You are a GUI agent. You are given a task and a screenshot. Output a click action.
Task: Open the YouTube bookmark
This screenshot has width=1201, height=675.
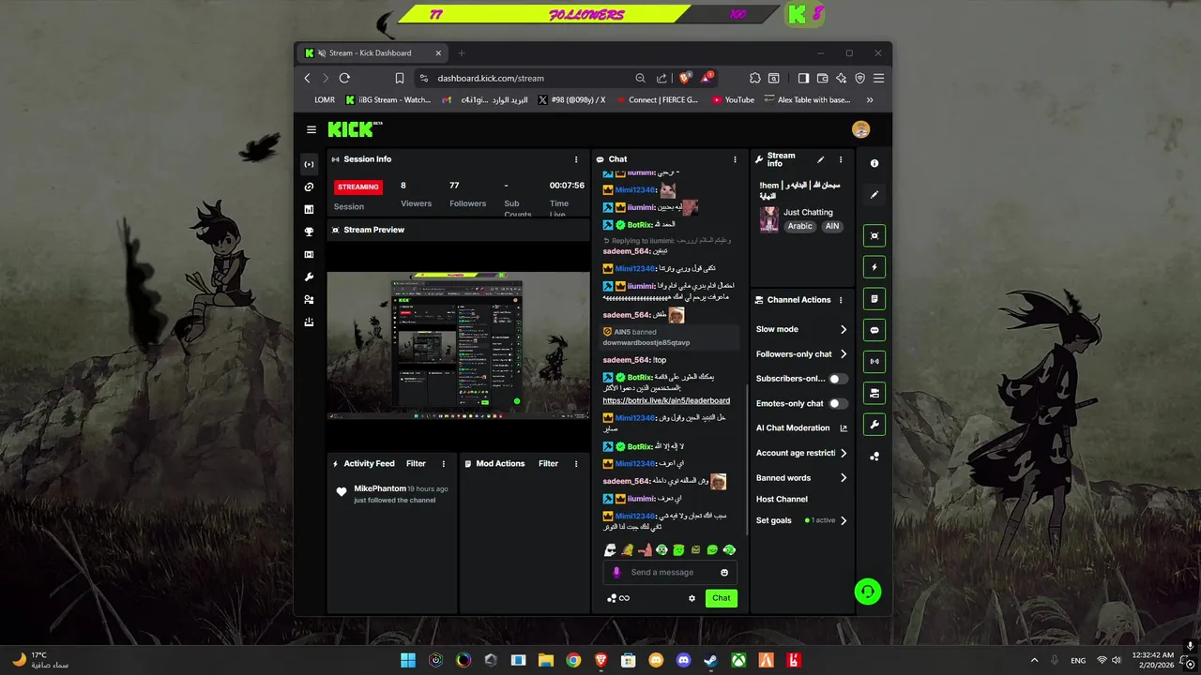[734, 99]
